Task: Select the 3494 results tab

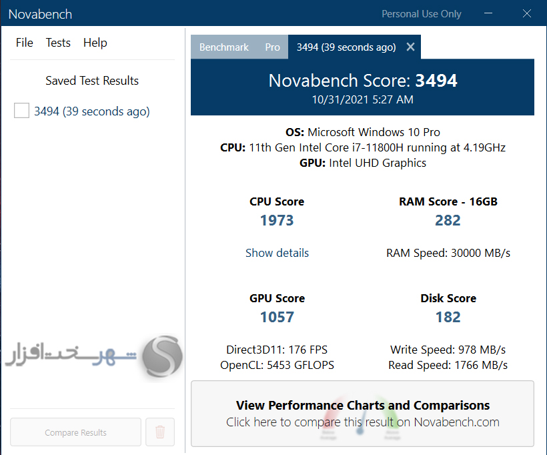Action: 346,47
